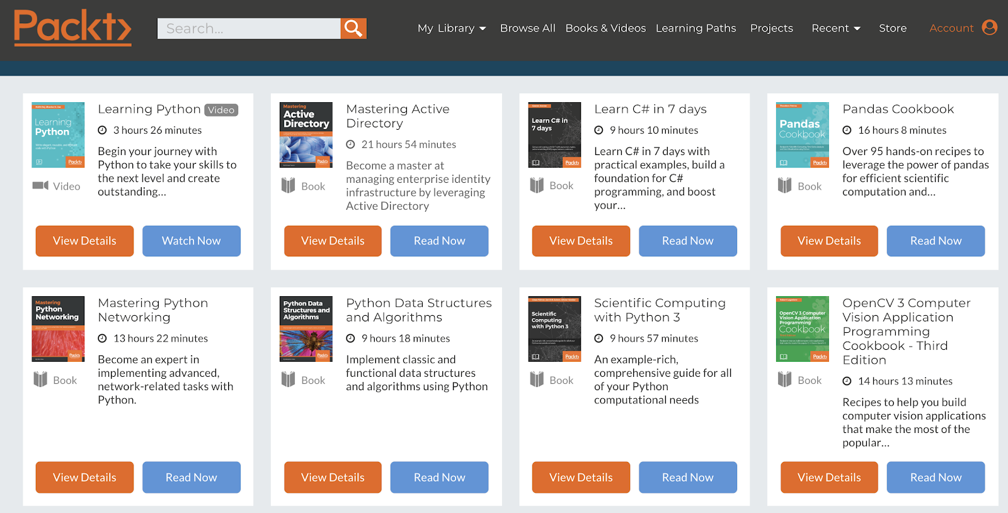Click the clock icon beside 9 hours 57 minutes
The width and height of the screenshot is (1008, 513).
598,338
